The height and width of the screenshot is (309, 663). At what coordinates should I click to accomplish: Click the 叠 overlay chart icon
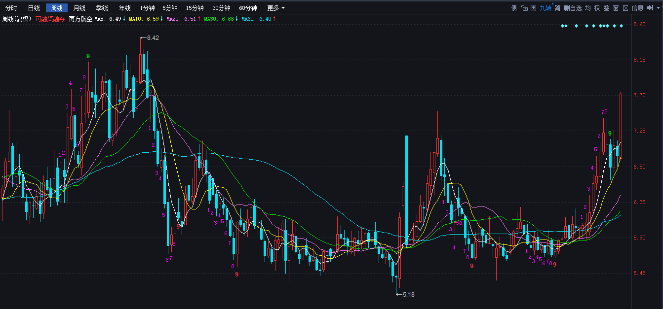[606, 8]
